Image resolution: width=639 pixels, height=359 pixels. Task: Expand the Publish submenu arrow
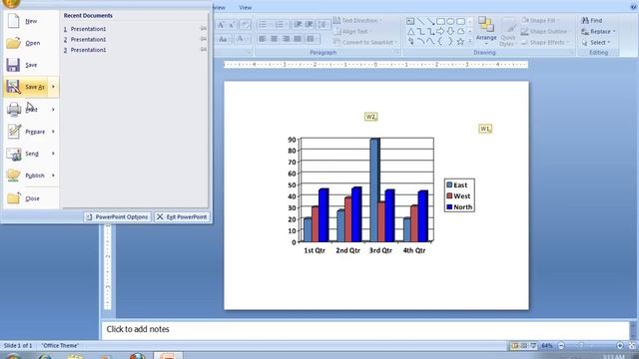point(53,176)
